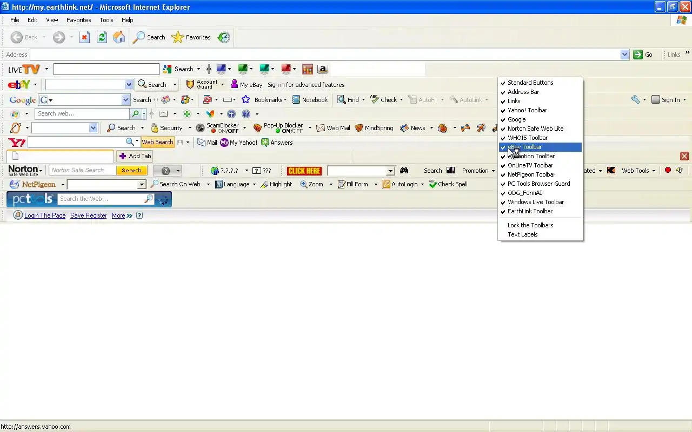Click the binoculars icon on promotion toolbar

[404, 171]
